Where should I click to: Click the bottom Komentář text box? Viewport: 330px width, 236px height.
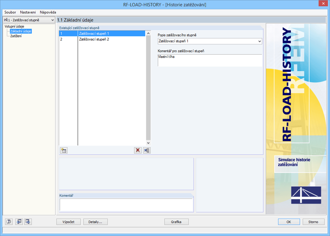(126, 205)
